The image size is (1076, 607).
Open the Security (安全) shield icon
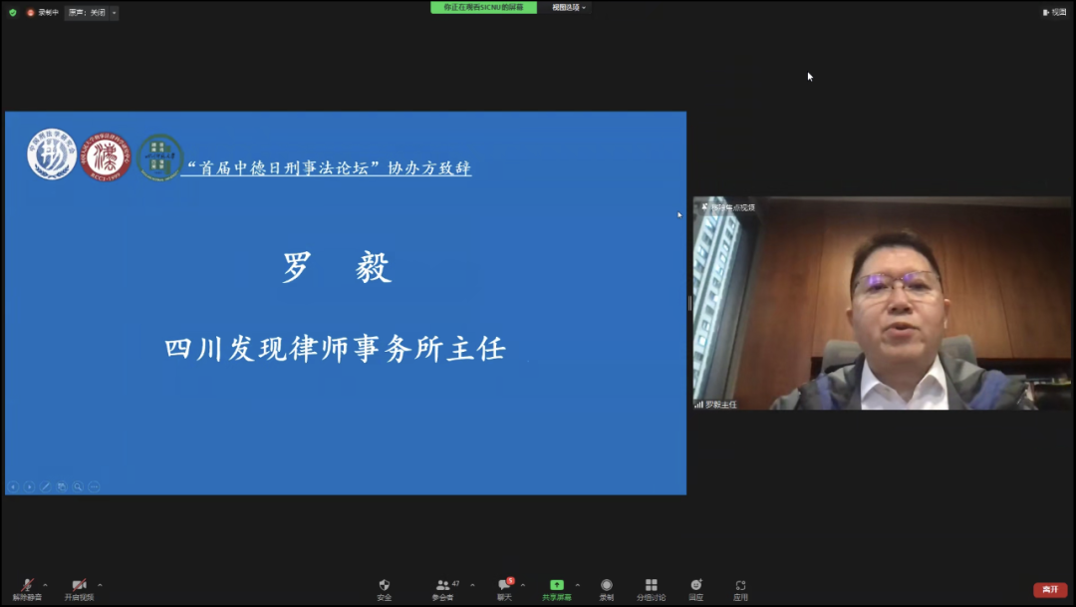click(x=384, y=586)
